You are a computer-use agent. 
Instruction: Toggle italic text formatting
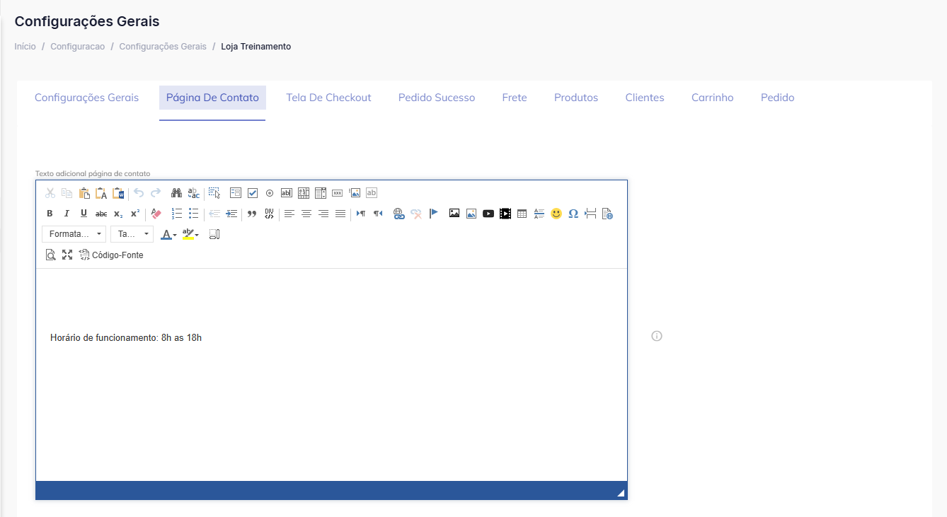tap(67, 214)
